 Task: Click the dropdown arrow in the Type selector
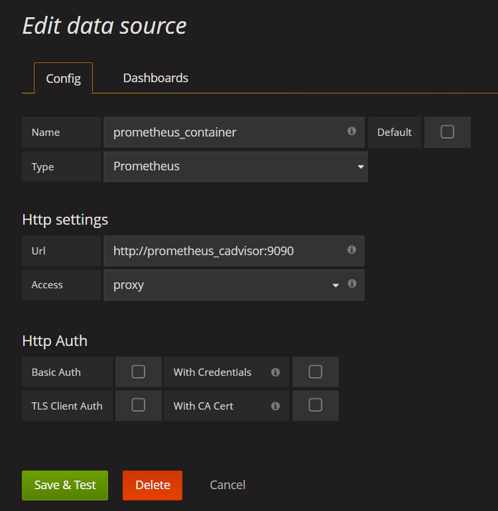pyautogui.click(x=361, y=167)
